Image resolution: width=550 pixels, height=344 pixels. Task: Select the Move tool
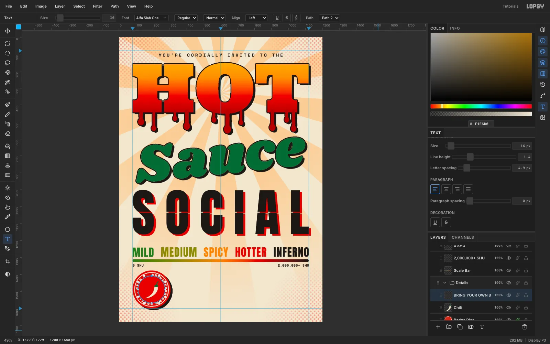click(x=8, y=31)
